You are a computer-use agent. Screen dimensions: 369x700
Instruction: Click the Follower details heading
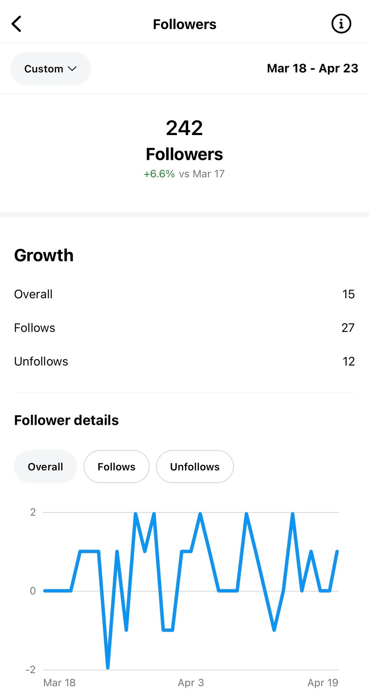(x=66, y=420)
